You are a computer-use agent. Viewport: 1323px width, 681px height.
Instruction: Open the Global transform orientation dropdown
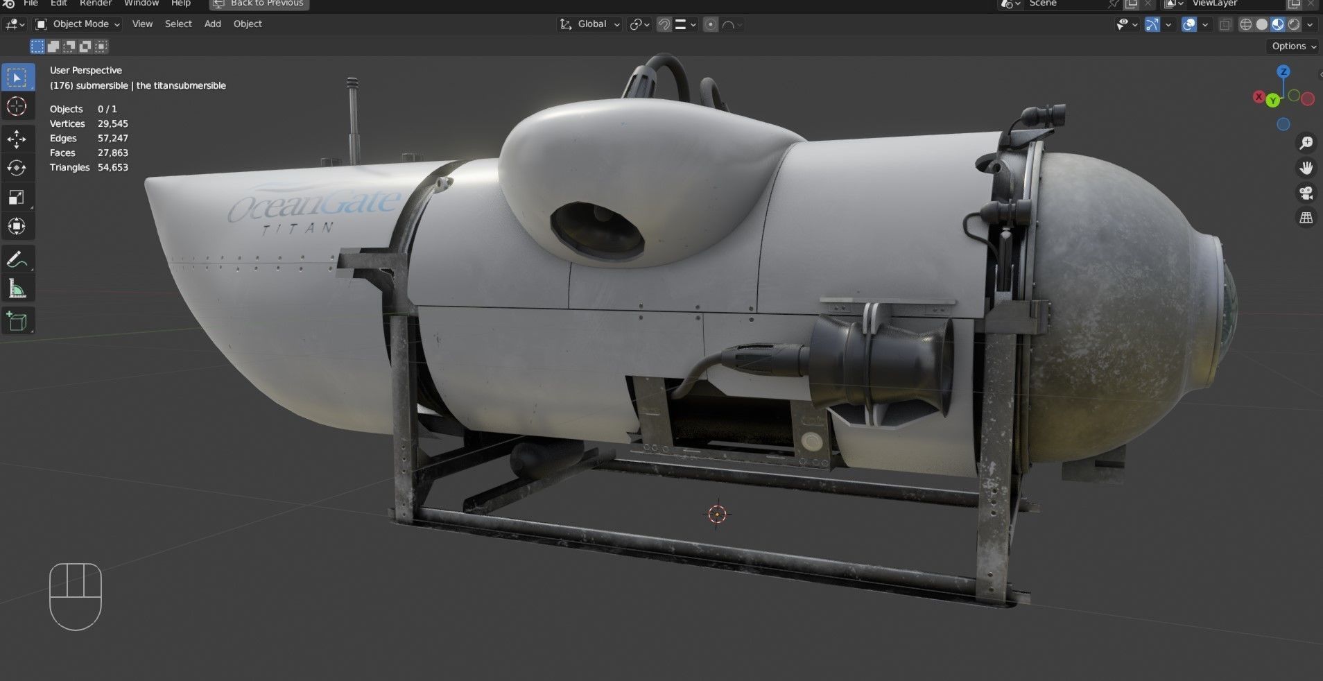coord(589,24)
